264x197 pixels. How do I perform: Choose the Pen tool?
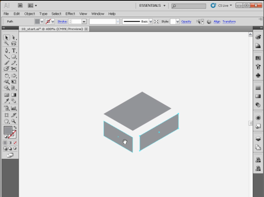(6, 51)
